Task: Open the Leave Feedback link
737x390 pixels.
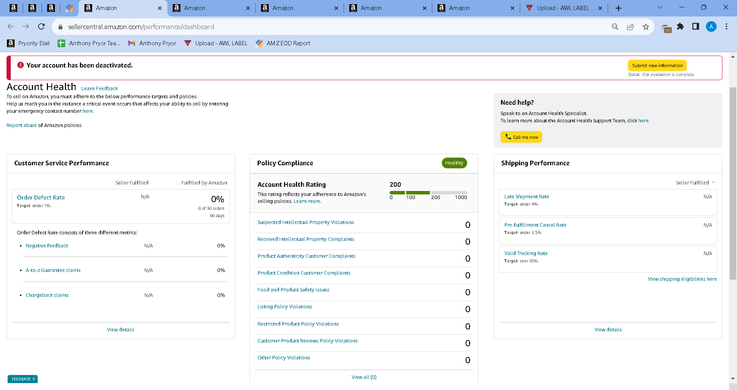Action: tap(99, 89)
